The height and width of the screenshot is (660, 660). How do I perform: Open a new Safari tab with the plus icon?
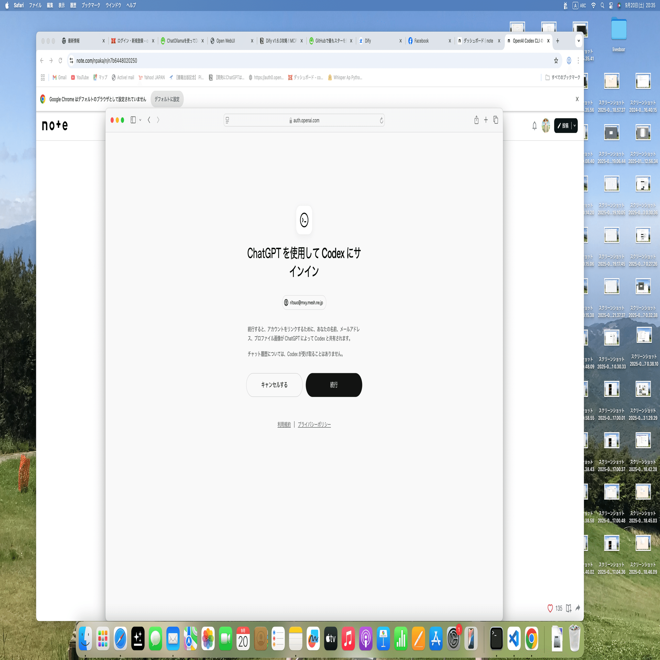486,120
